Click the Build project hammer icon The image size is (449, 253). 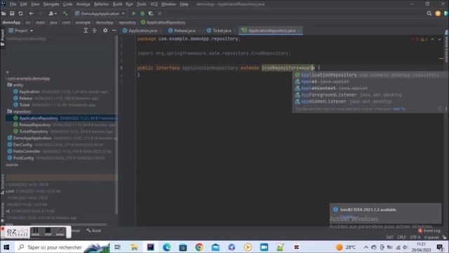[65, 13]
